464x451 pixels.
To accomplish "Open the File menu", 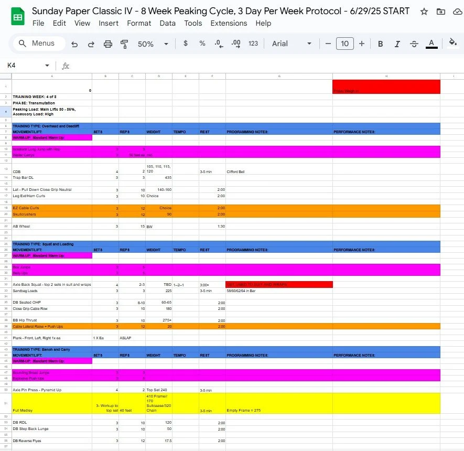I will pos(38,23).
